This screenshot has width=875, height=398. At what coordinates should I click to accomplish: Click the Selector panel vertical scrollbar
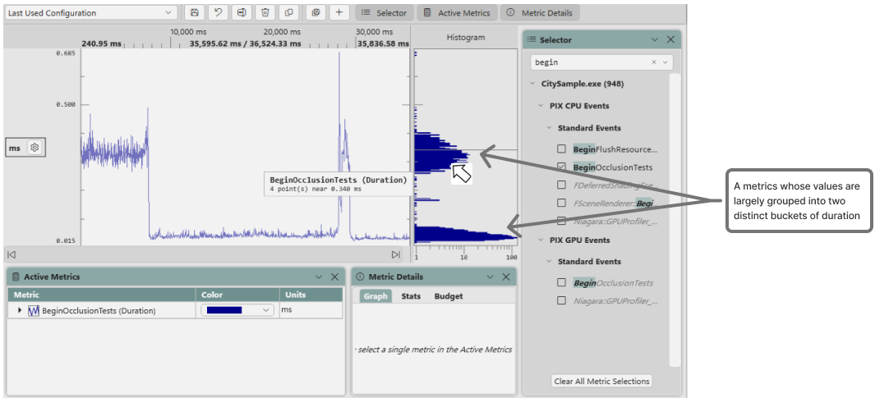[675, 220]
